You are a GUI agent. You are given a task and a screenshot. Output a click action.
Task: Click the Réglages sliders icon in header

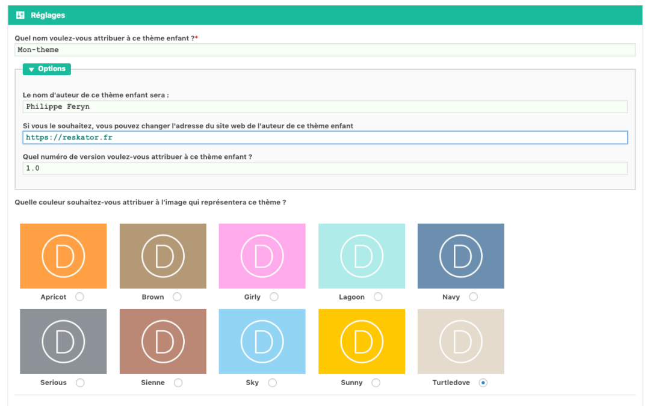click(20, 15)
